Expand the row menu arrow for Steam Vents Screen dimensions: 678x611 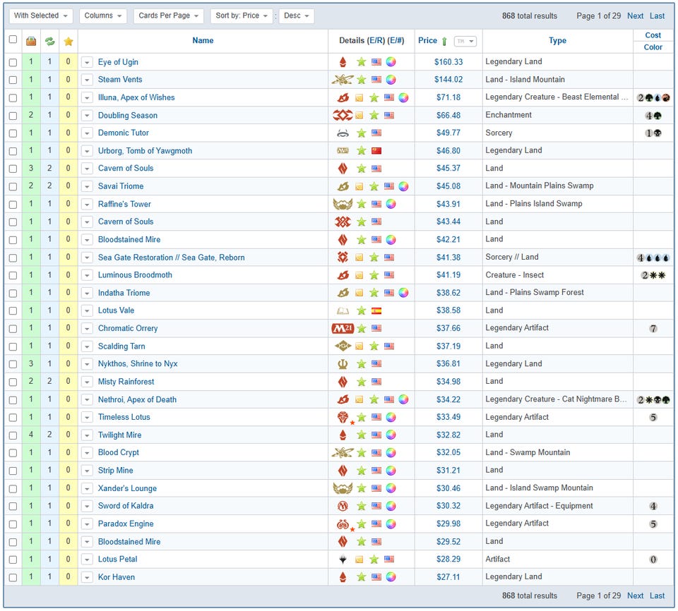point(87,80)
